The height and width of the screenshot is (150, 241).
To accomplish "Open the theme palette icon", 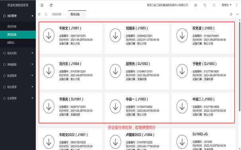I will point(196,5).
